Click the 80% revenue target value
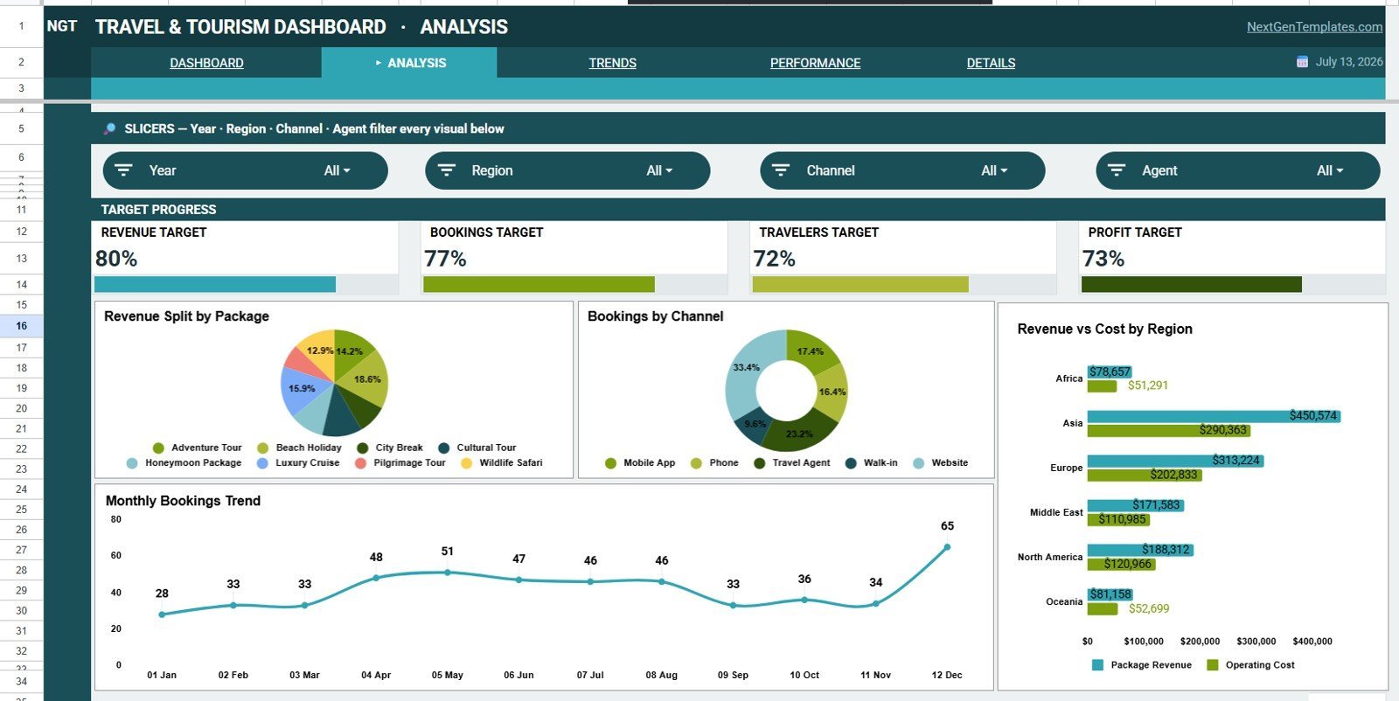The image size is (1399, 701). pyautogui.click(x=116, y=259)
